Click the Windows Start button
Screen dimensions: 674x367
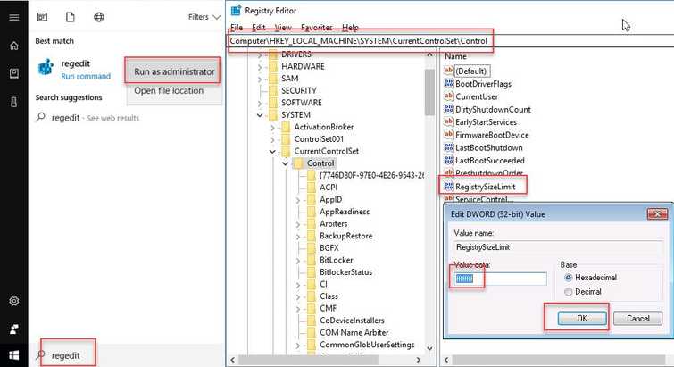pos(13,355)
